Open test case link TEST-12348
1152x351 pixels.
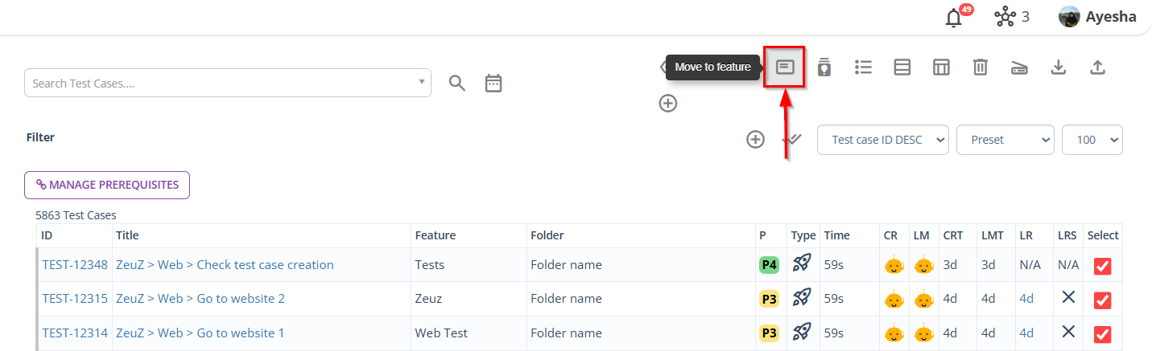click(75, 265)
